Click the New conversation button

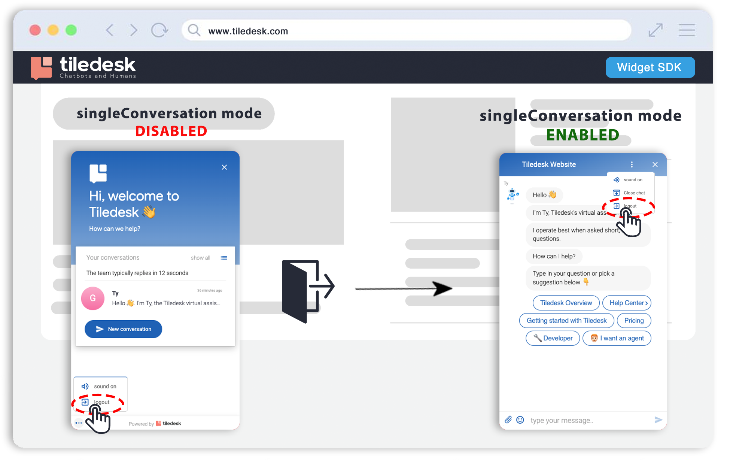(123, 329)
